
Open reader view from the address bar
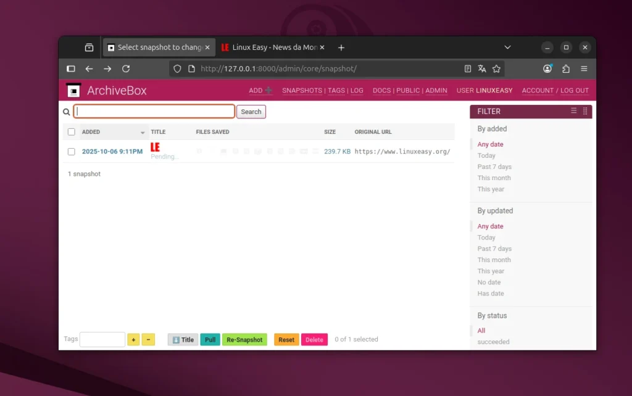point(467,68)
